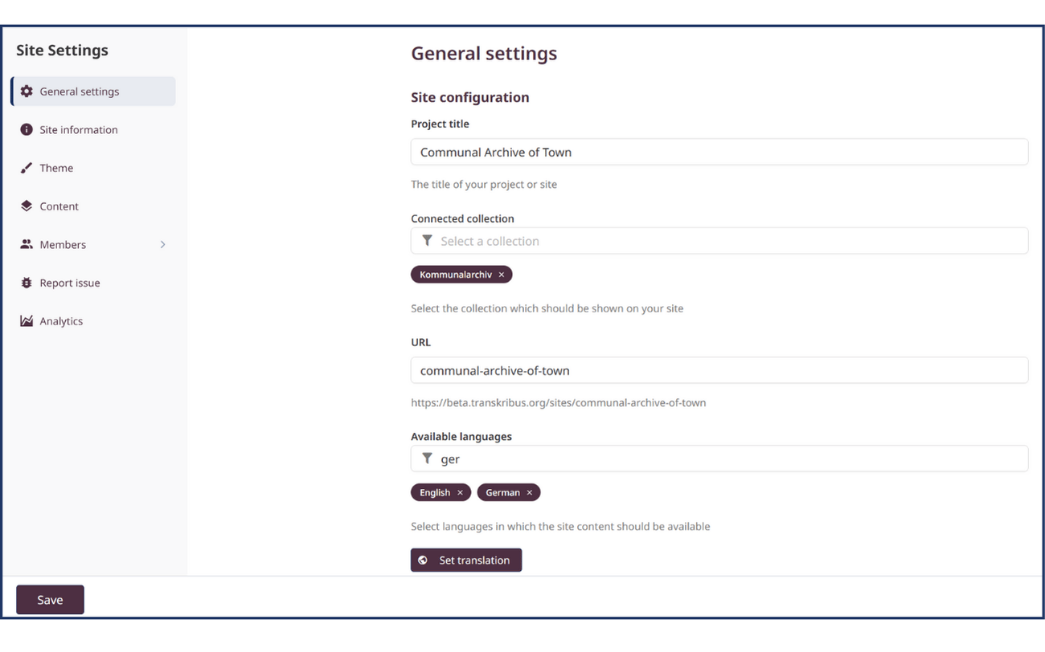
Task: Click the filter icon in the collection field
Action: pyautogui.click(x=427, y=240)
